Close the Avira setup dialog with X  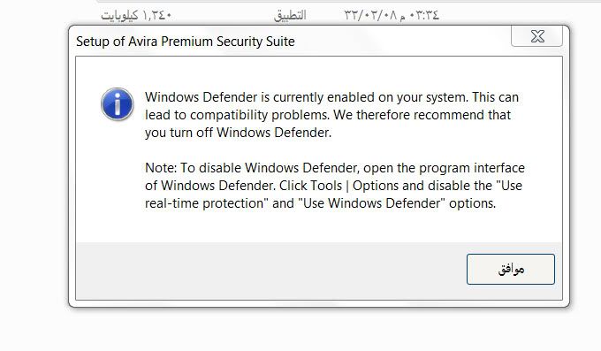coord(537,36)
